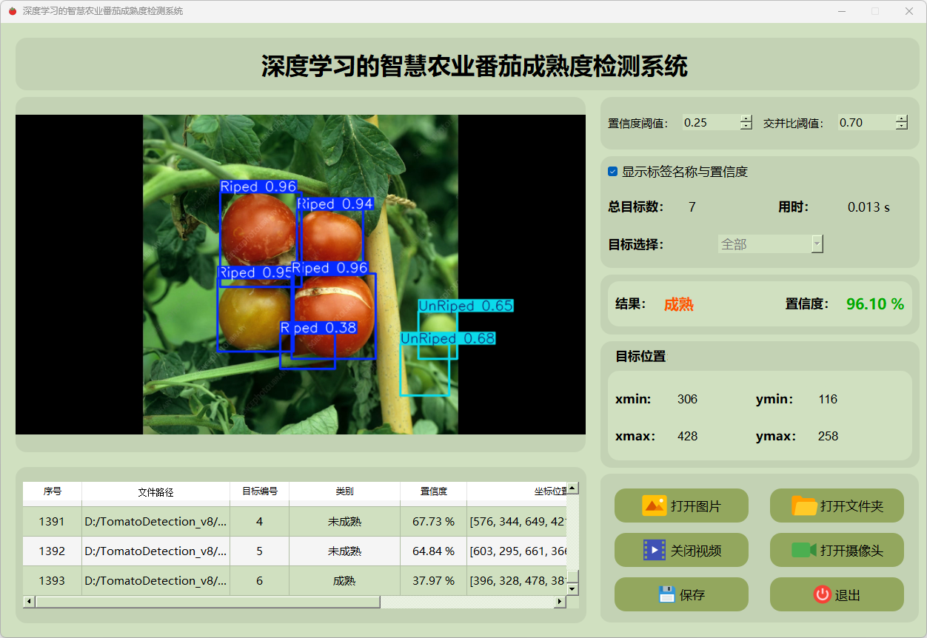This screenshot has height=638, width=927.
Task: Click the 类别 column header in results table
Action: [x=344, y=491]
